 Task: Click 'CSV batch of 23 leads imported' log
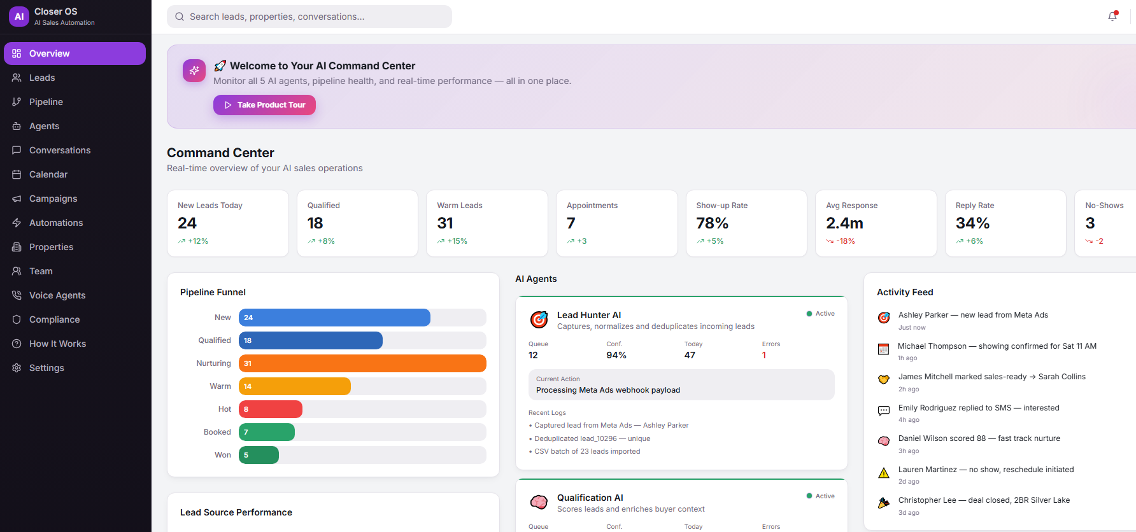click(585, 451)
